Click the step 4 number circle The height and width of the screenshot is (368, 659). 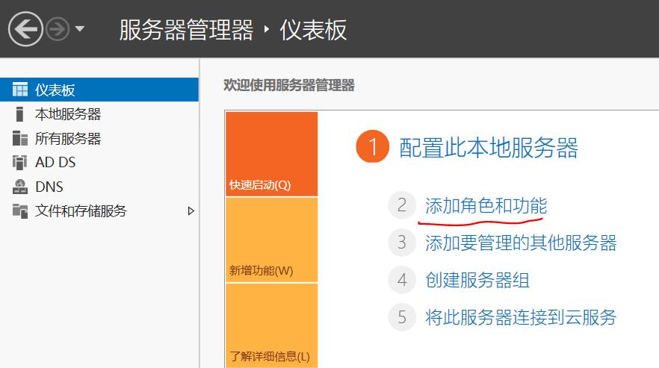click(402, 280)
